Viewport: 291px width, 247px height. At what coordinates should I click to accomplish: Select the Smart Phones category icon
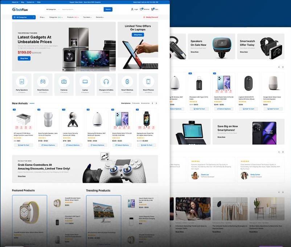148,82
